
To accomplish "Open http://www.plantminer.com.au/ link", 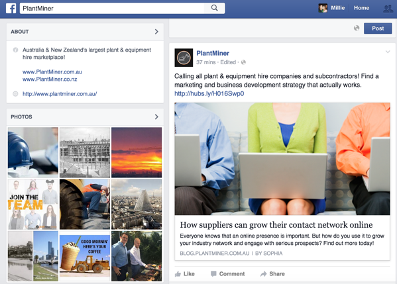I will (60, 94).
